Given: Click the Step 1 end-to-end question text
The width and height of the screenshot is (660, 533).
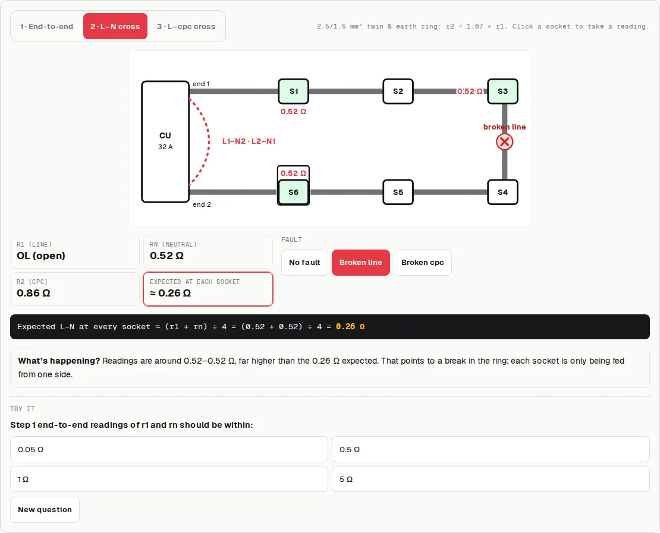Looking at the screenshot, I should [131, 425].
